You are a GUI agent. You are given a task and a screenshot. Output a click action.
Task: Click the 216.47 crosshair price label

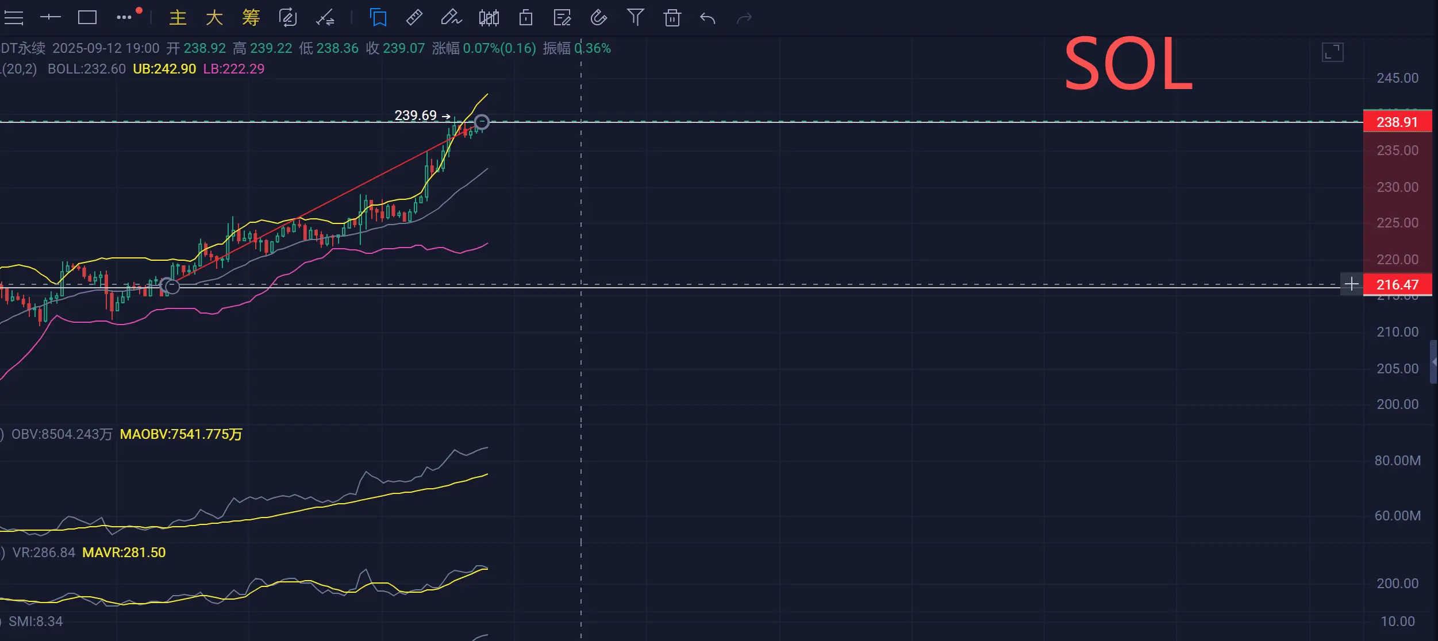pos(1397,284)
